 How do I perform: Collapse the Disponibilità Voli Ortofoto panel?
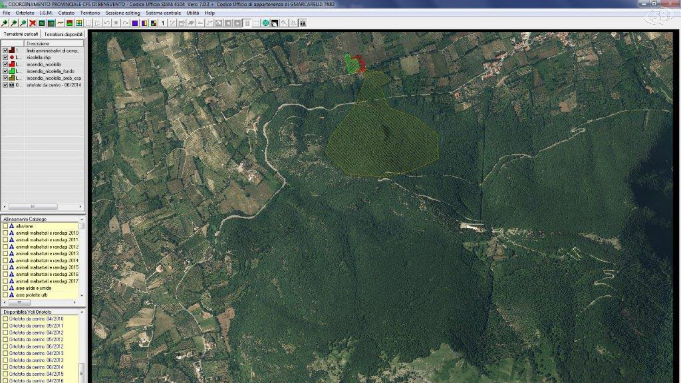(x=82, y=312)
